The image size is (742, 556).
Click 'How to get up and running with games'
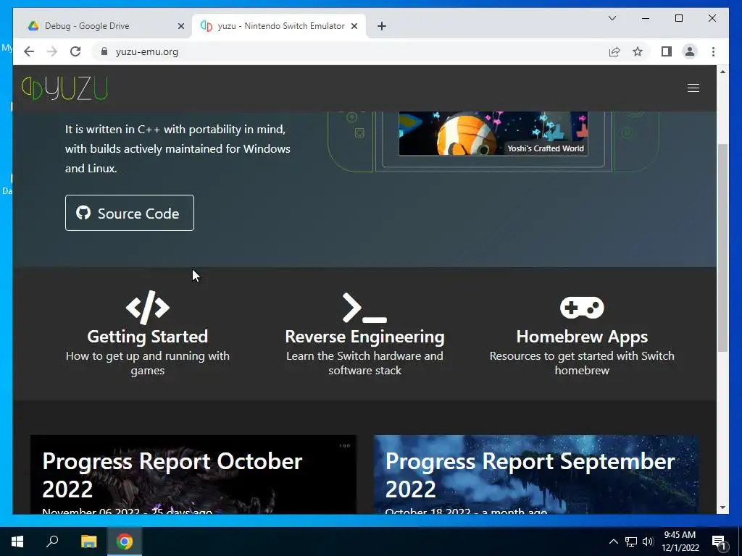click(x=148, y=363)
